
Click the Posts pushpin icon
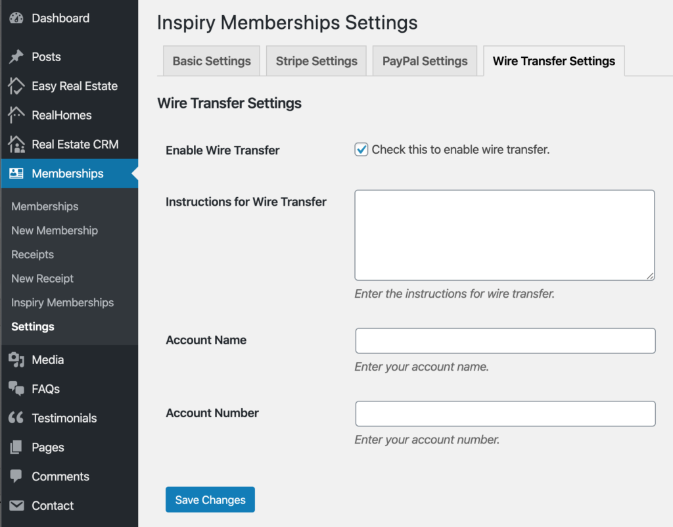tap(16, 57)
